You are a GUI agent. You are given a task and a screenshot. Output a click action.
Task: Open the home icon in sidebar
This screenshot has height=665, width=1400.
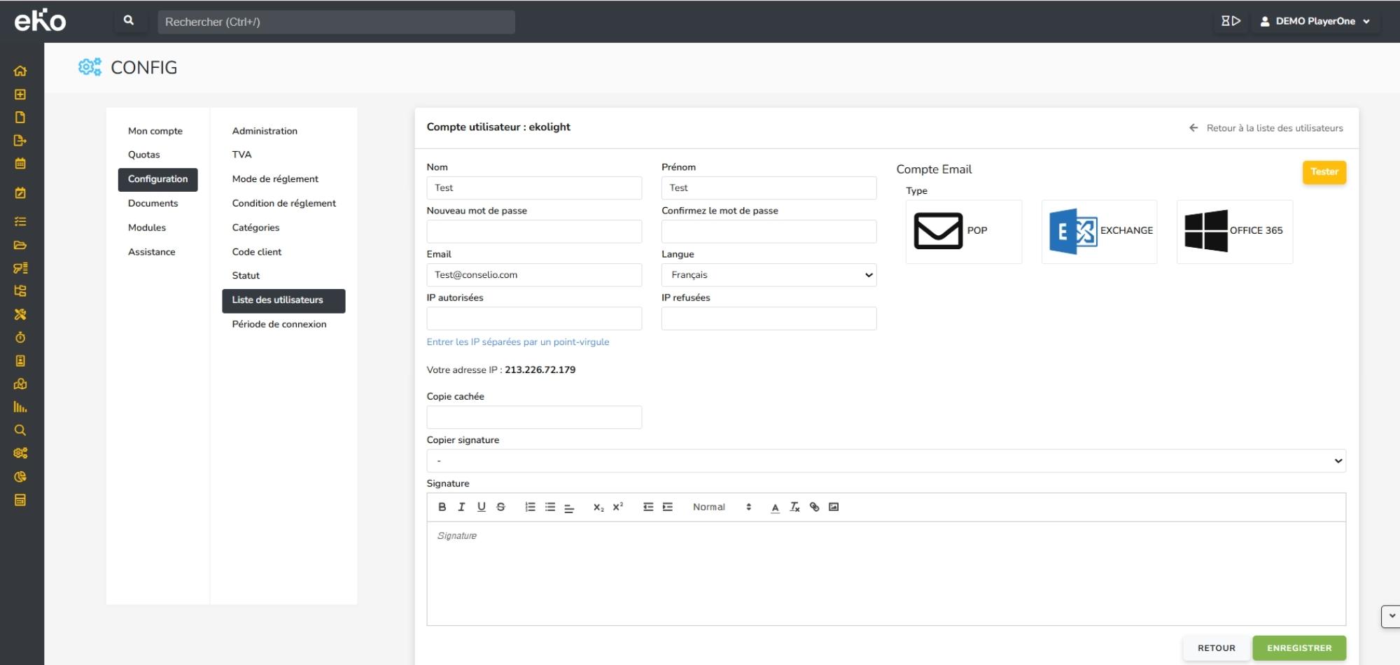click(20, 71)
